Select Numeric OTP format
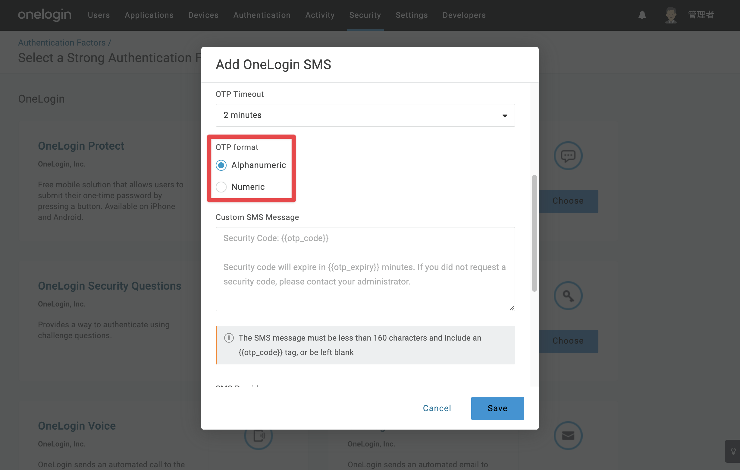 click(221, 187)
